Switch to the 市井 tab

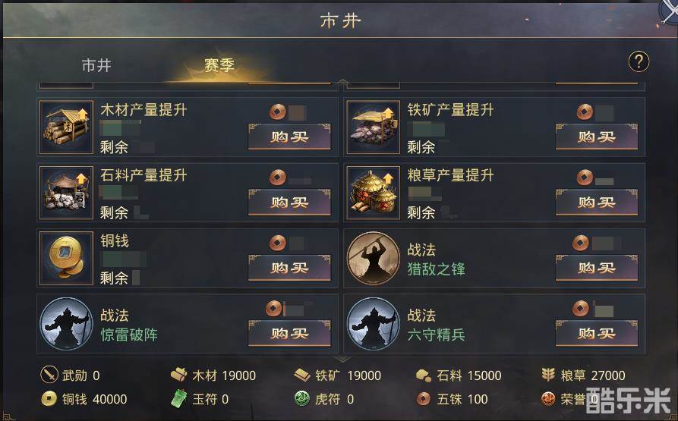click(96, 66)
